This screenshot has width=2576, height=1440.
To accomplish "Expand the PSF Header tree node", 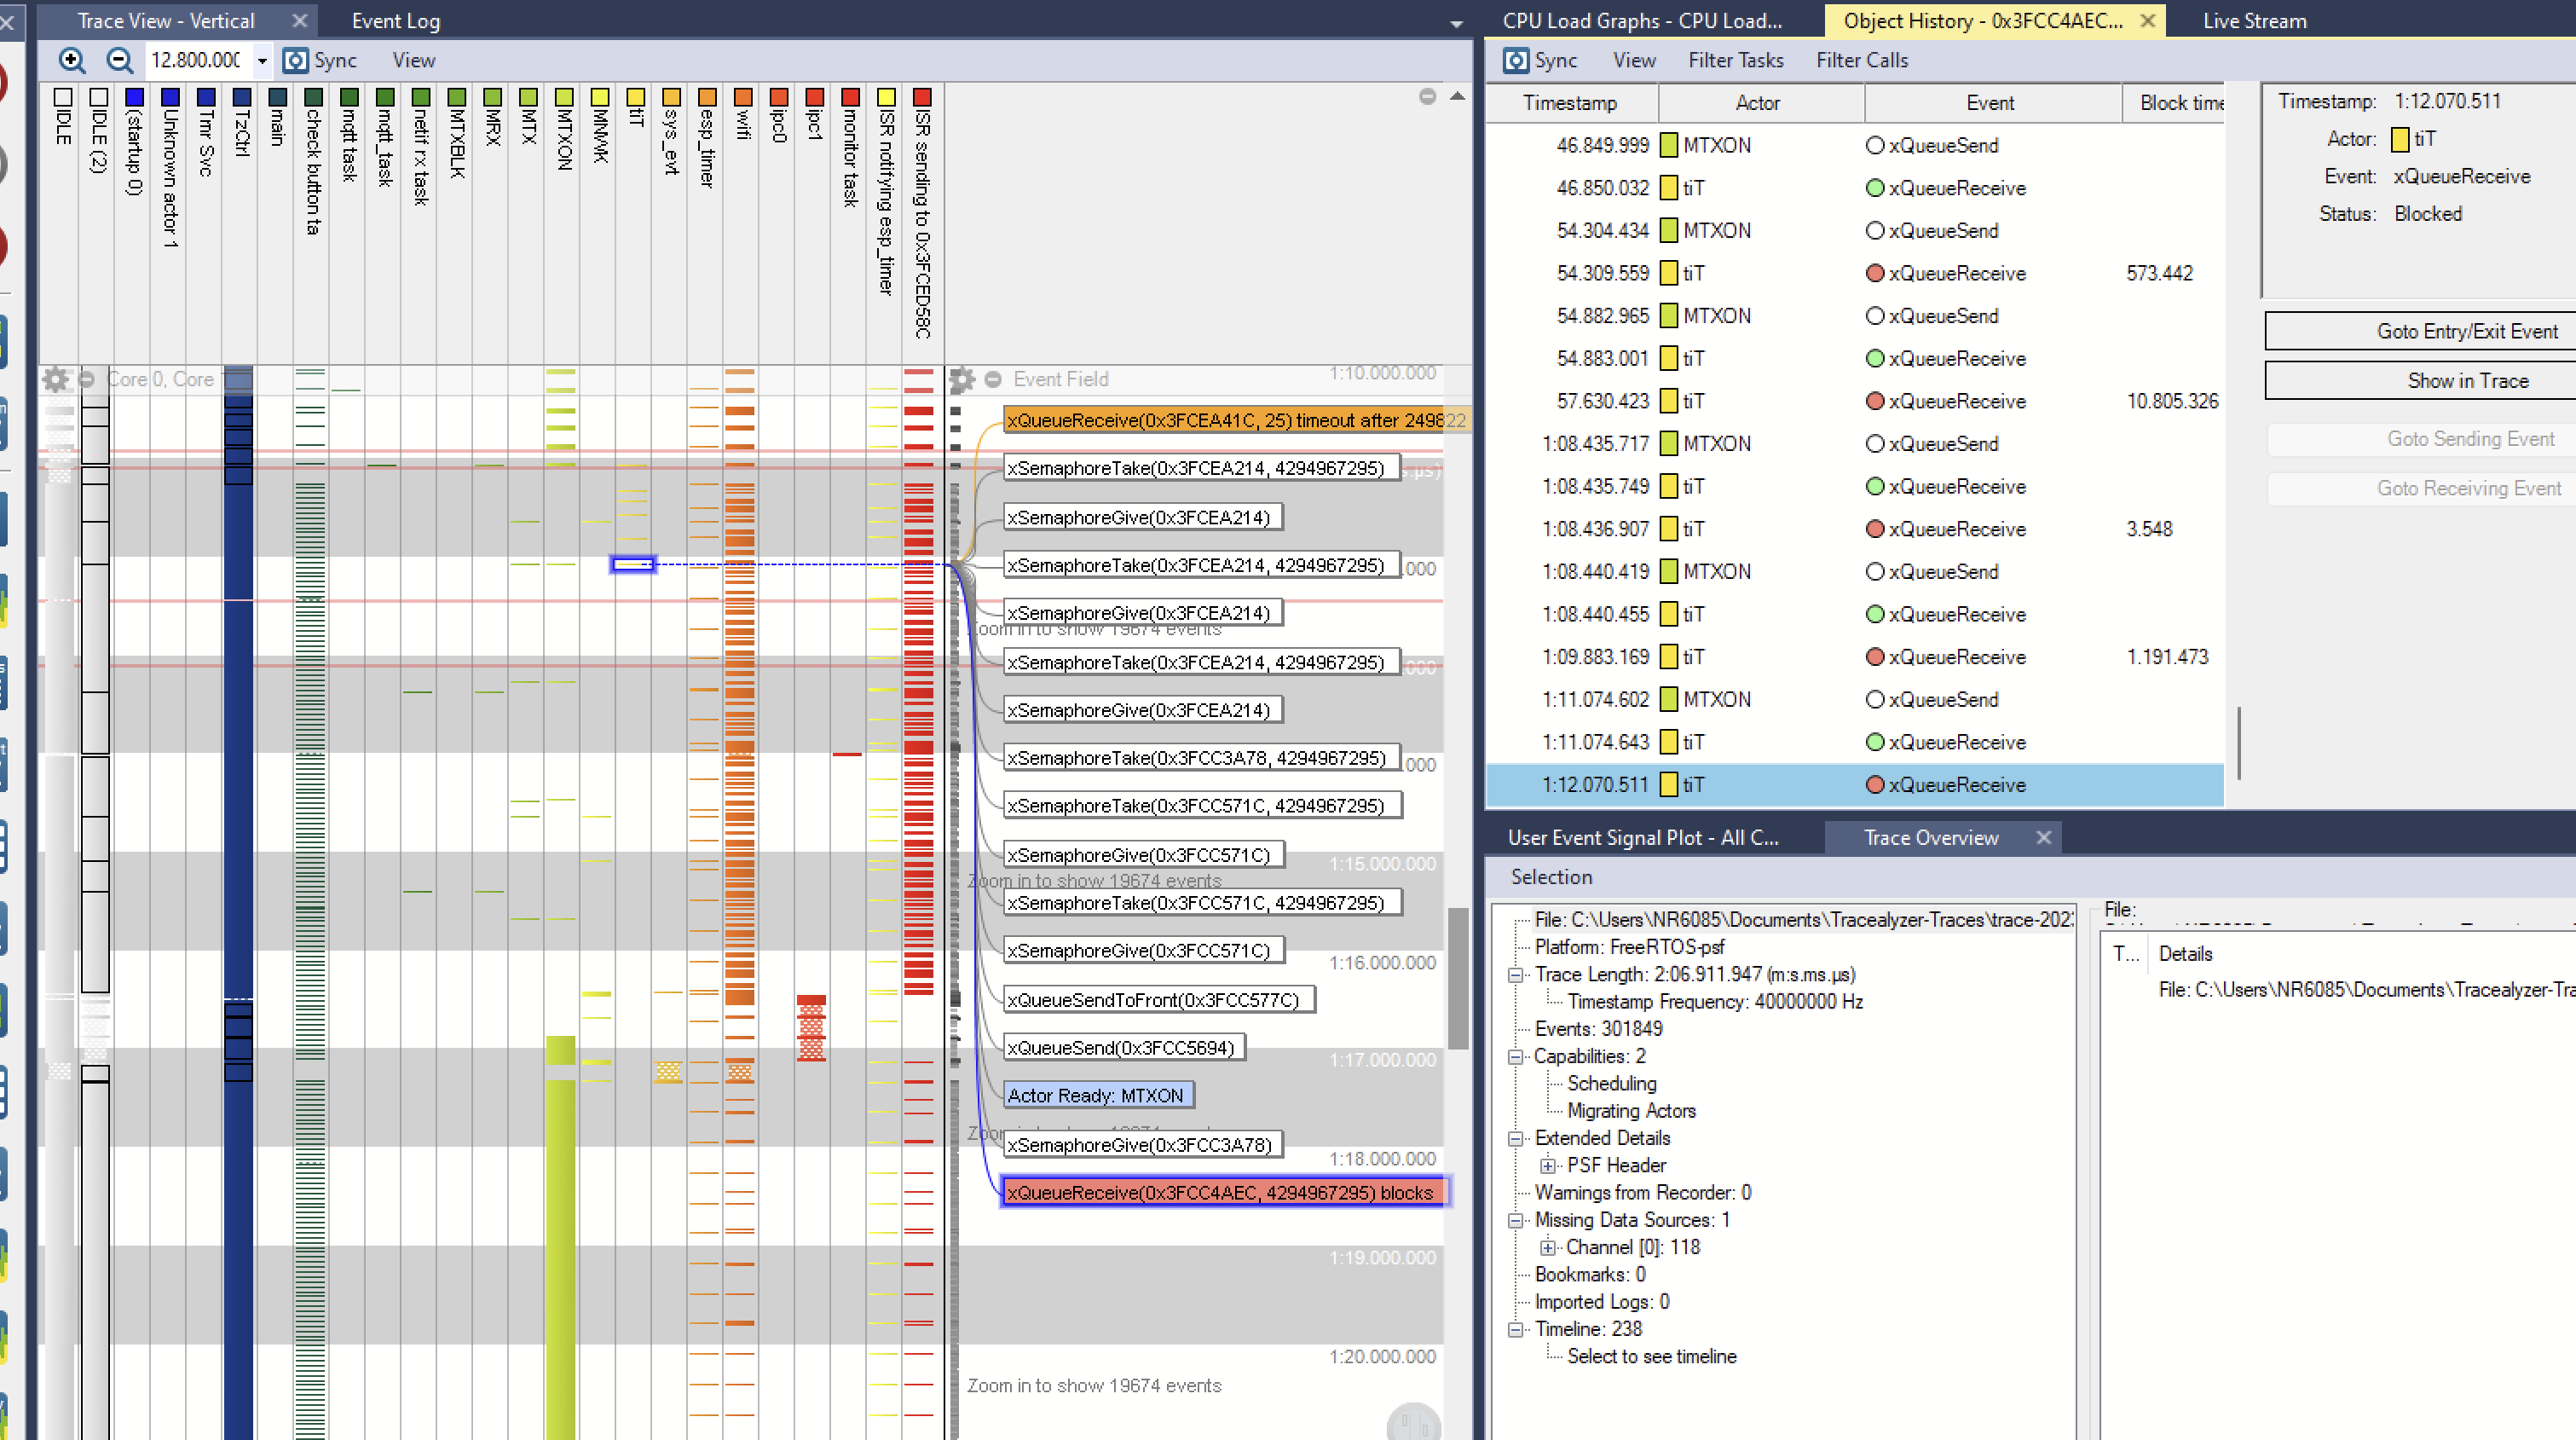I will [1548, 1165].
